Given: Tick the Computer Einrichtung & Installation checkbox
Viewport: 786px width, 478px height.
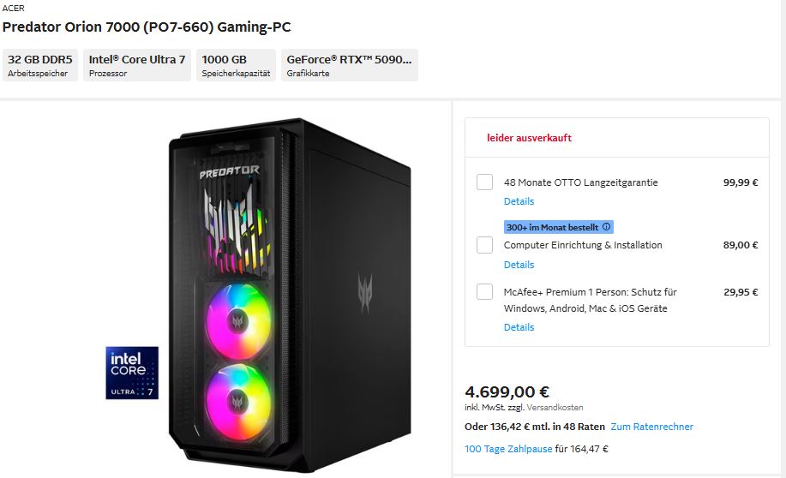Looking at the screenshot, I should [x=484, y=245].
